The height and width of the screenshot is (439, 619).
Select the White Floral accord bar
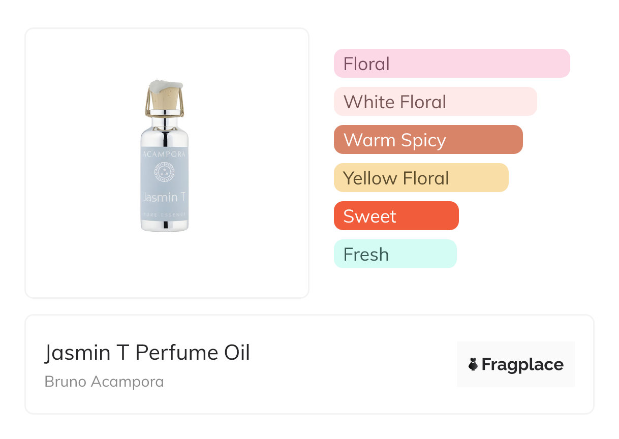(435, 102)
